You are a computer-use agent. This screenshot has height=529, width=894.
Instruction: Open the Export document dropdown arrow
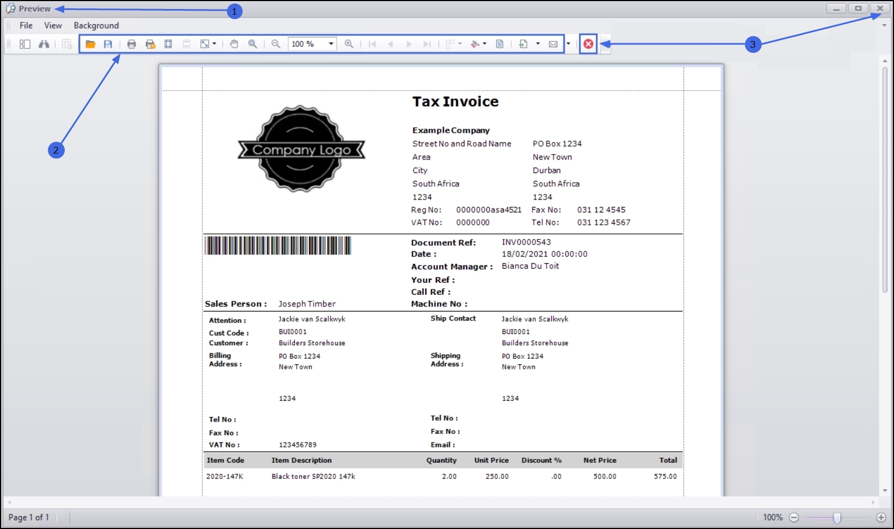[x=538, y=44]
